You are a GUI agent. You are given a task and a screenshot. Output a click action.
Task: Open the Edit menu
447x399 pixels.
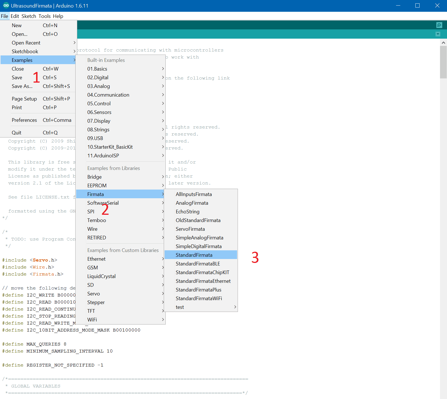[15, 16]
